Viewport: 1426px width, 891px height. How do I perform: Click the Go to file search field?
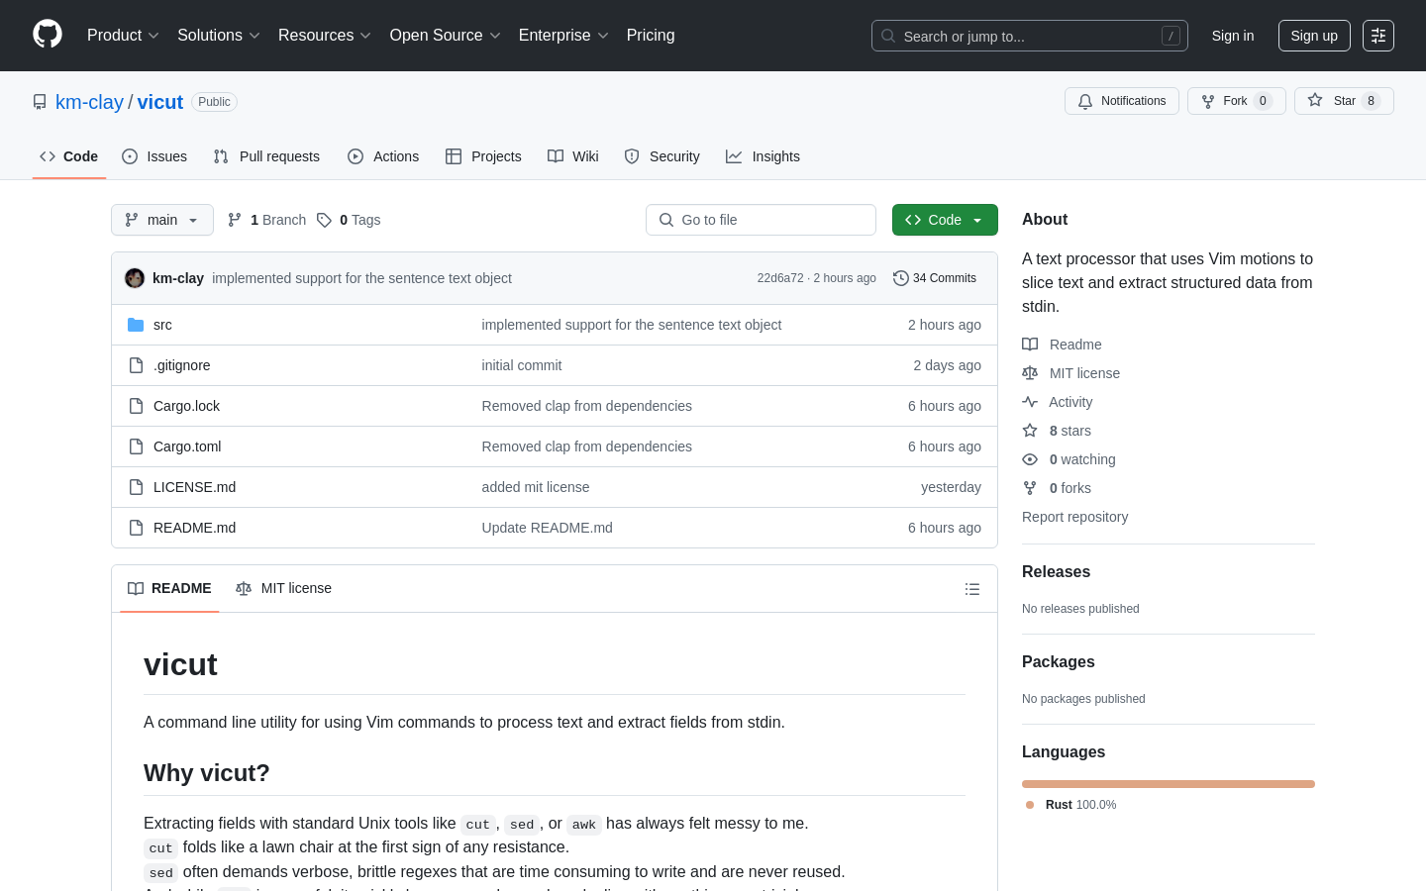pyautogui.click(x=761, y=220)
